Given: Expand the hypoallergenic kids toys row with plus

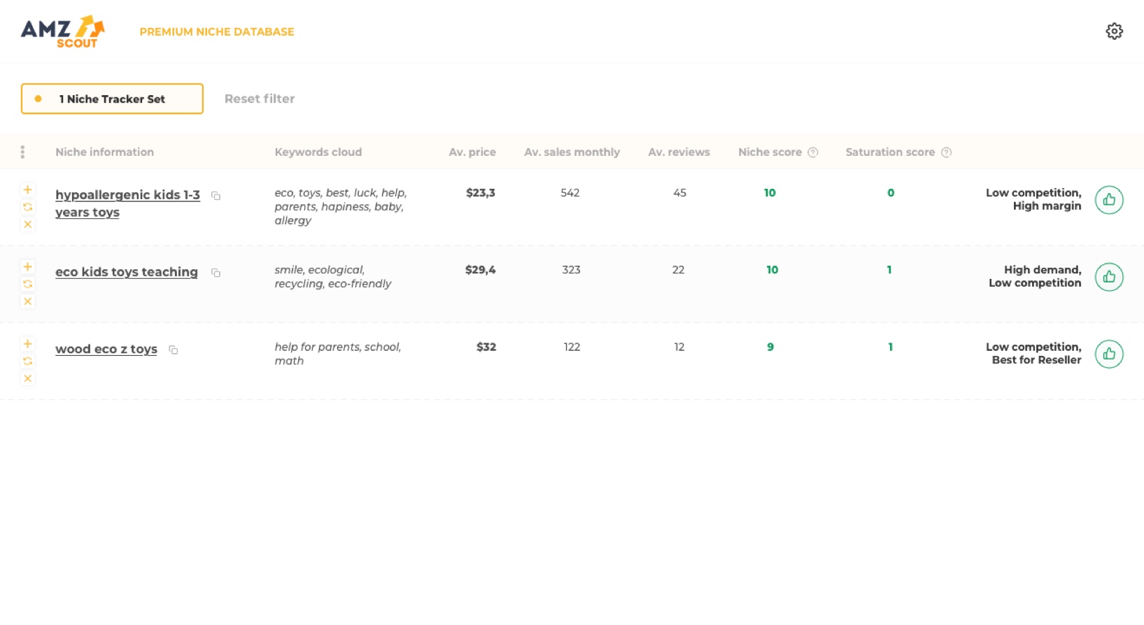Looking at the screenshot, I should point(28,189).
